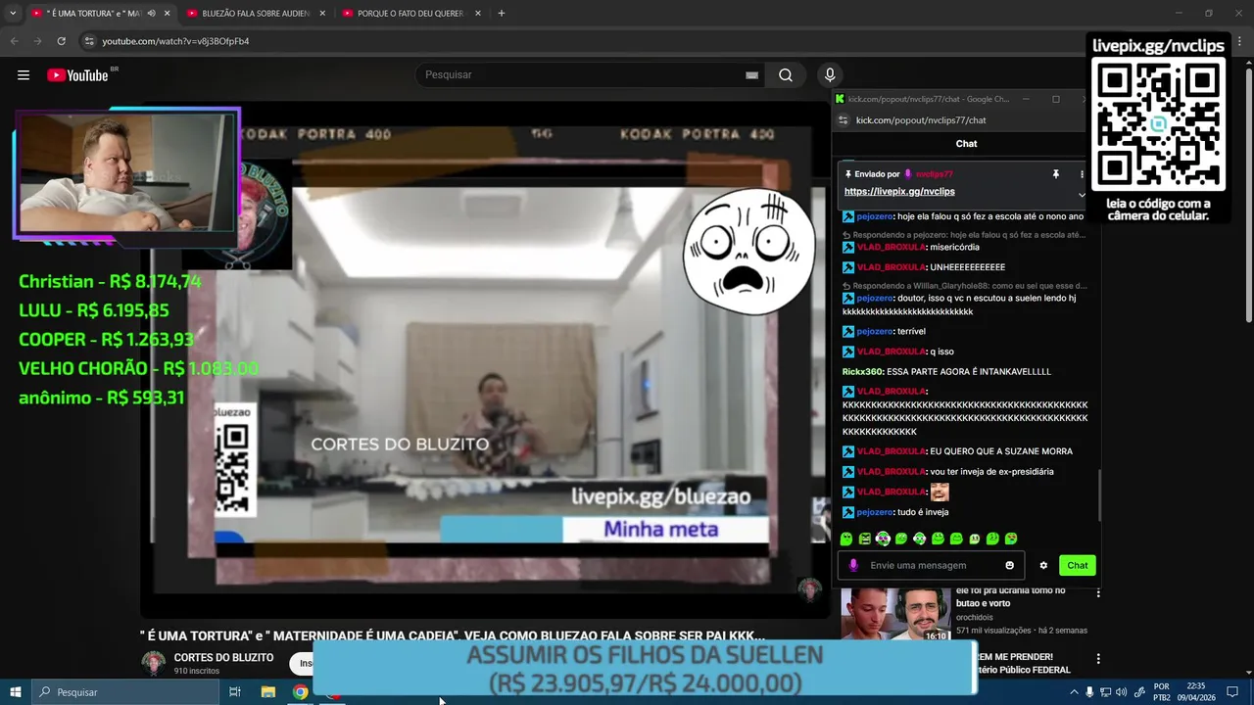The image size is (1254, 705).
Task: Open Google Chrome from the taskbar
Action: point(301,692)
